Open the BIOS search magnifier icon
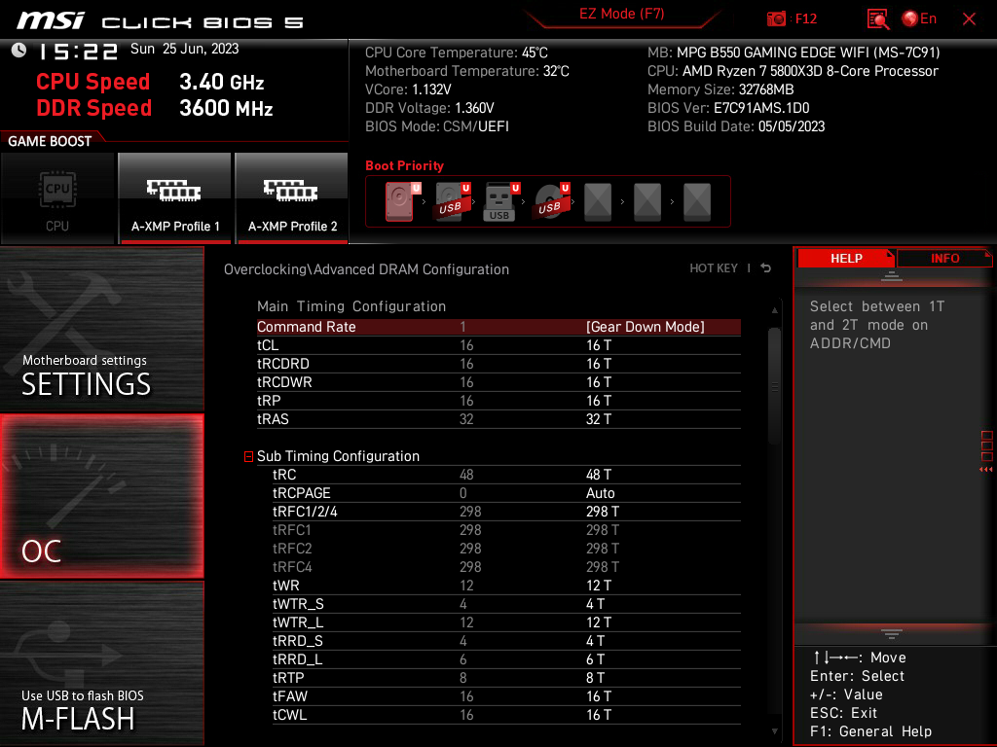Image resolution: width=997 pixels, height=747 pixels. (x=877, y=19)
